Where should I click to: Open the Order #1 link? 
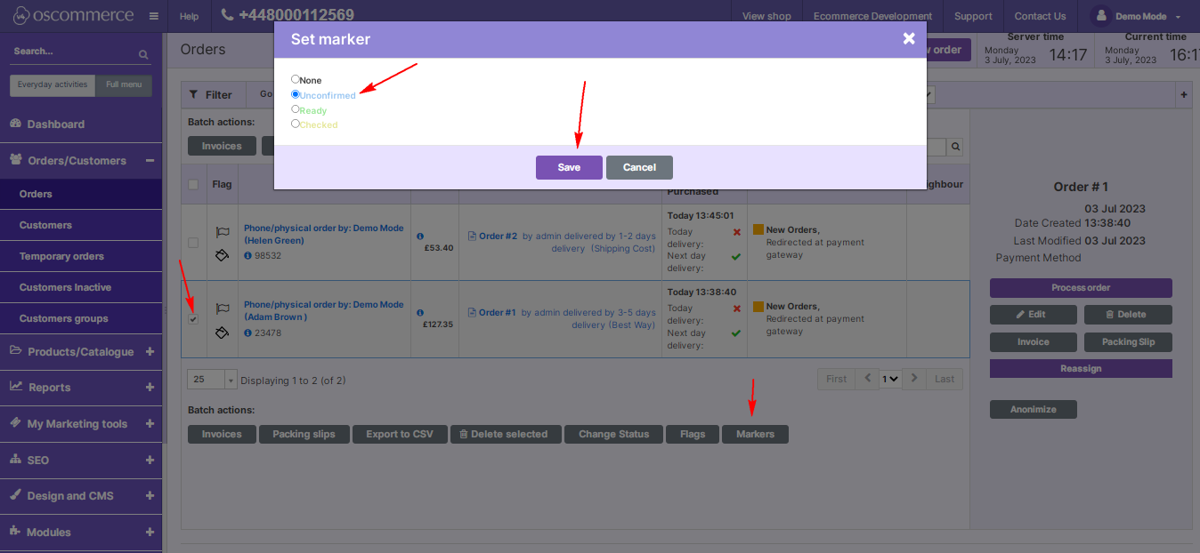(497, 312)
